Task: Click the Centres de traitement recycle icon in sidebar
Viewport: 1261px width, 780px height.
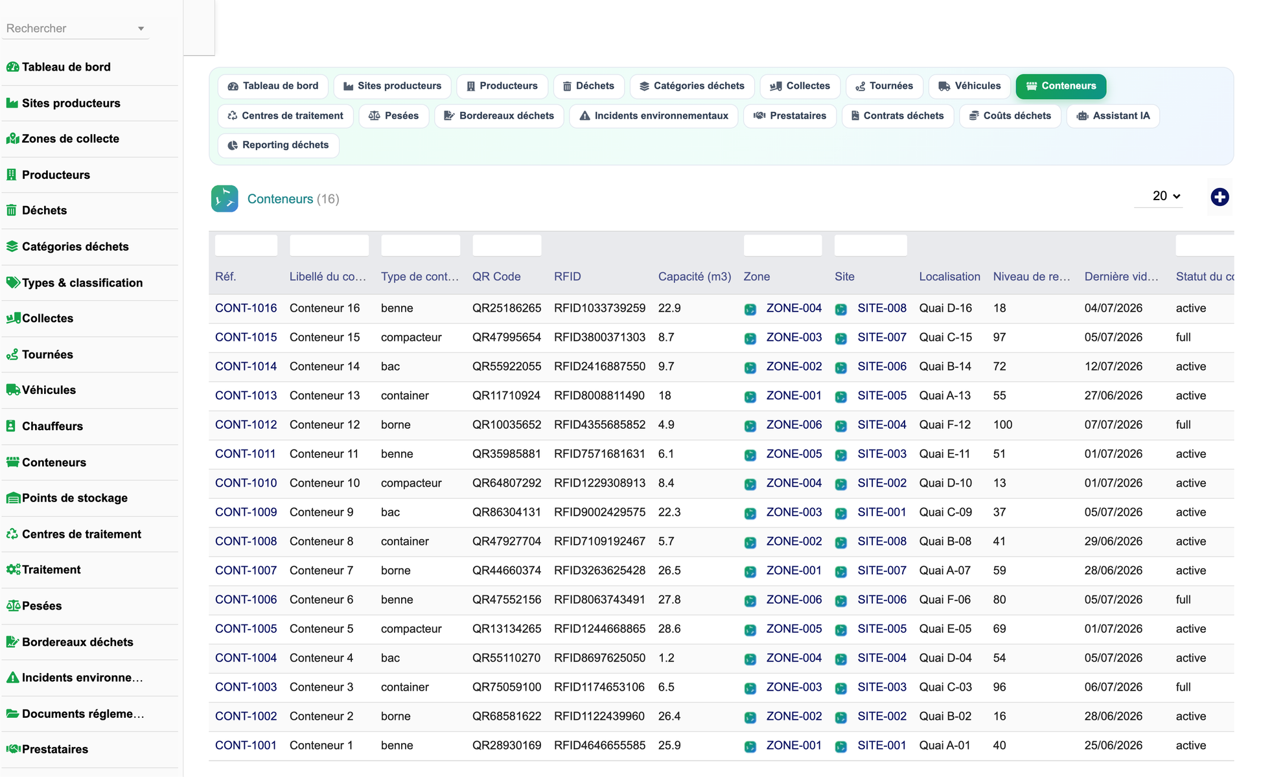Action: coord(12,534)
